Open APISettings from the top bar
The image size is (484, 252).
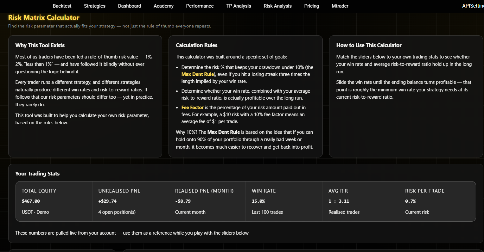coord(473,6)
